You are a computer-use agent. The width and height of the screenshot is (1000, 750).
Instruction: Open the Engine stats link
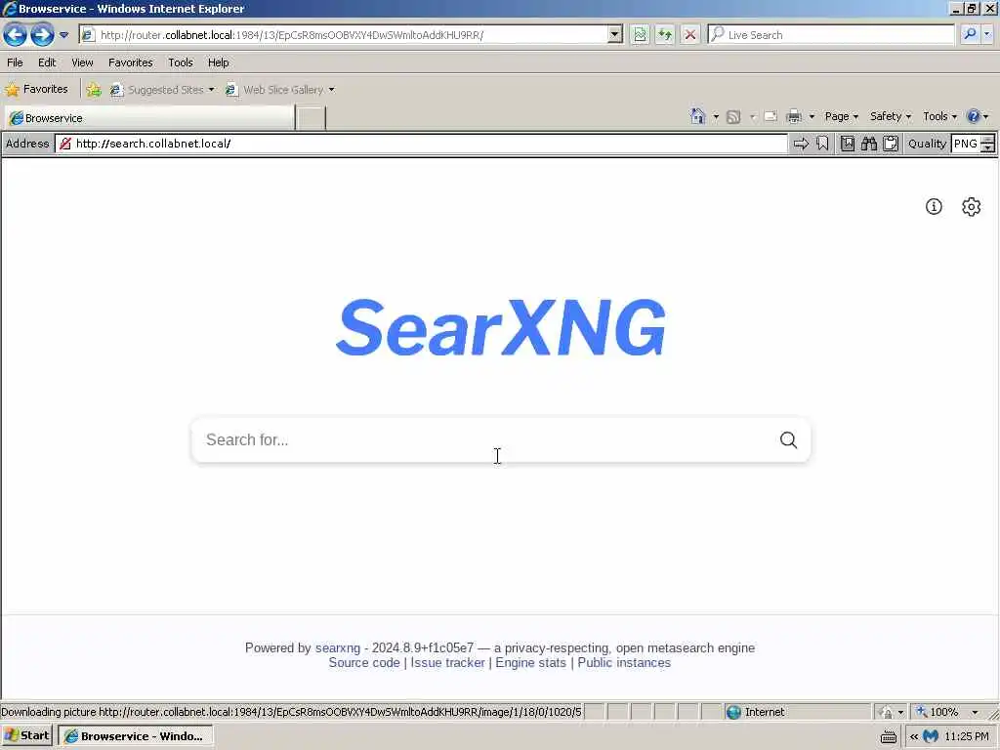(x=530, y=663)
